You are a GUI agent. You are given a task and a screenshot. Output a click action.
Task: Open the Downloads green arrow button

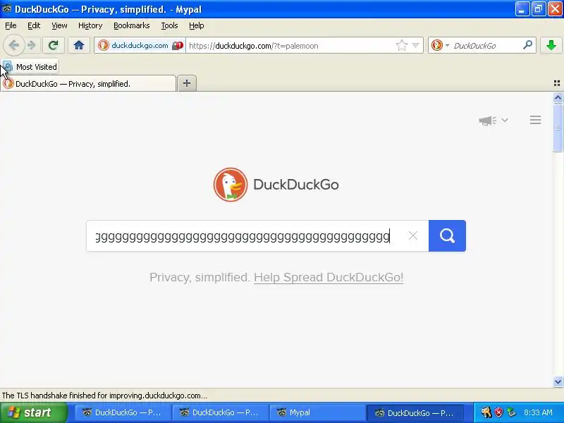(551, 45)
